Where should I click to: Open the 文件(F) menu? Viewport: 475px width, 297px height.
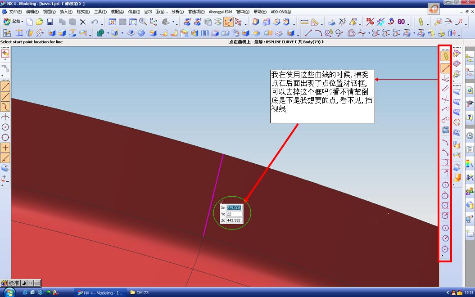(x=15, y=12)
